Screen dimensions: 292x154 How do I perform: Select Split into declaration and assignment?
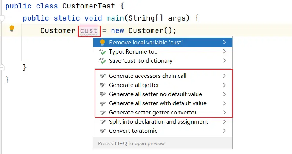[158, 122]
